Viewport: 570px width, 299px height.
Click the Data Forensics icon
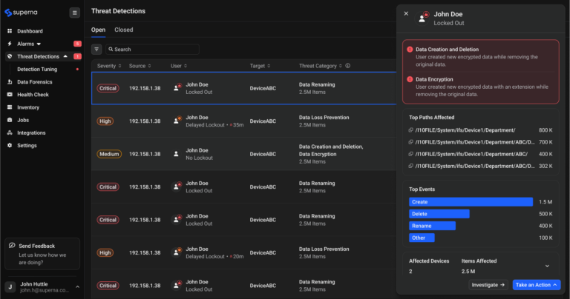click(10, 82)
